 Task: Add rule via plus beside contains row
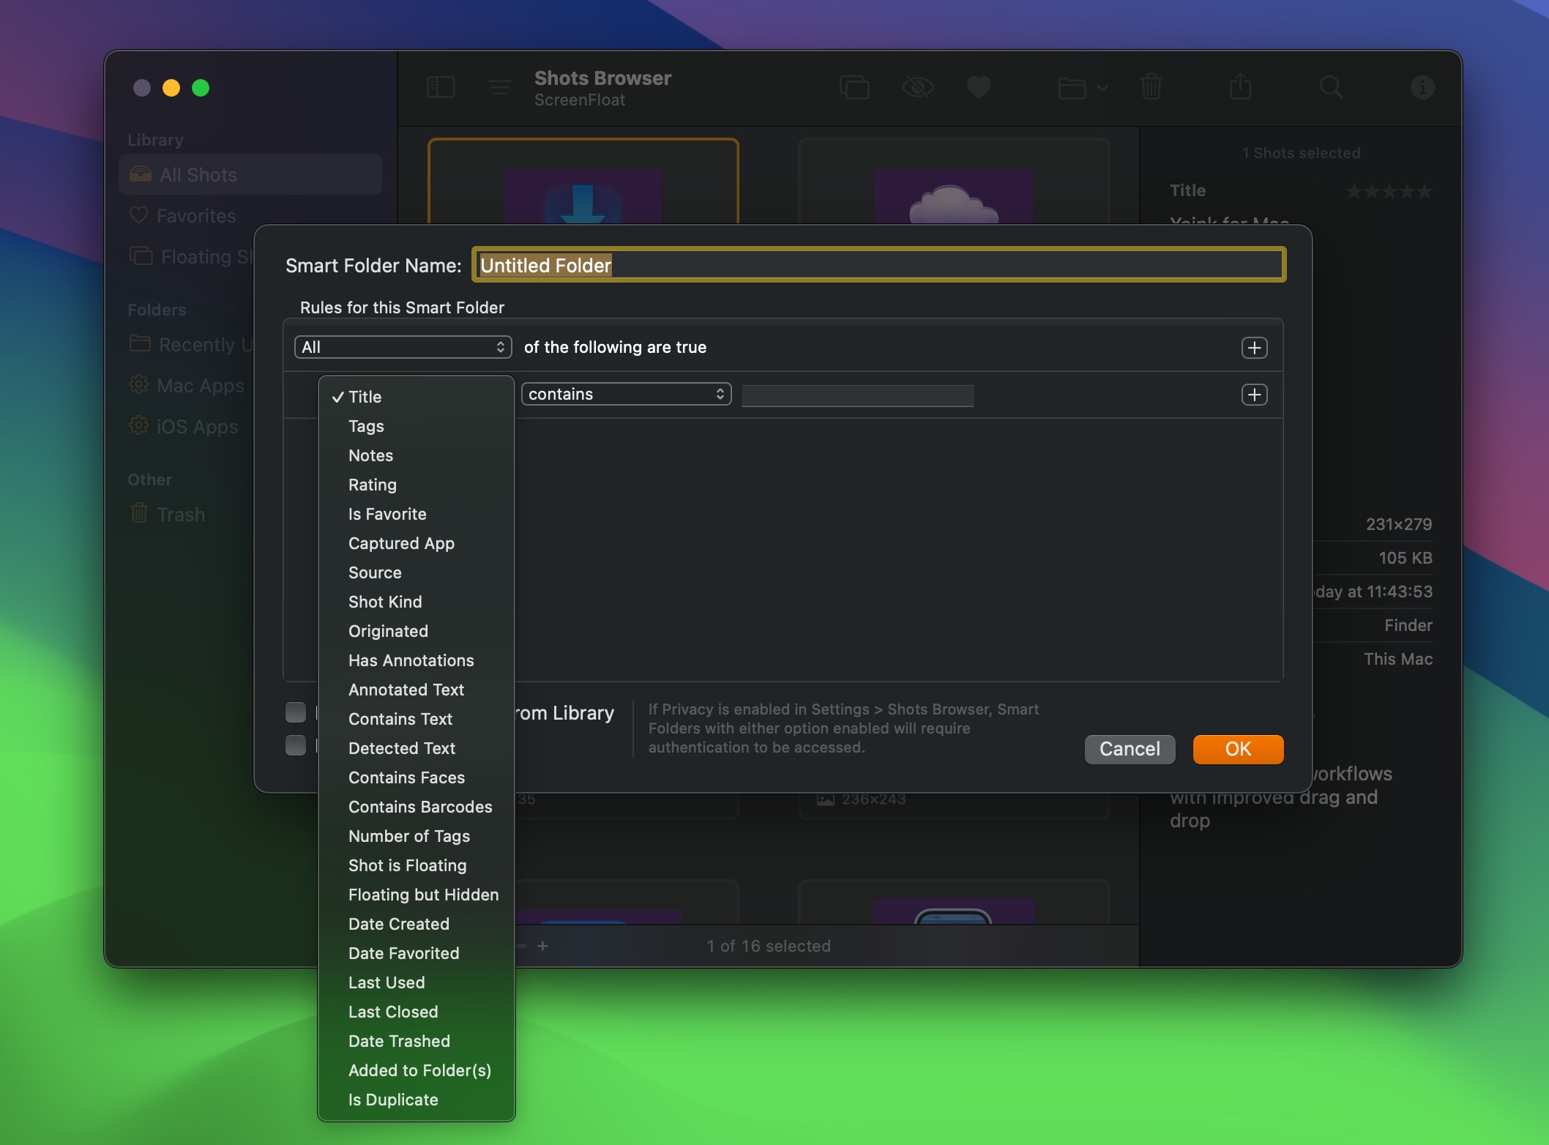tap(1254, 395)
